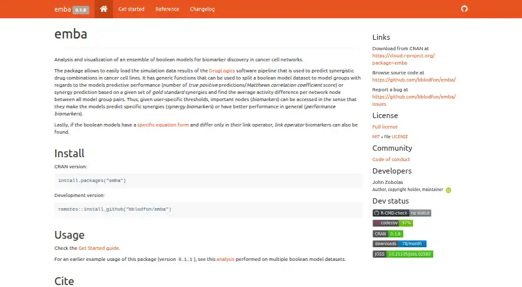Open the specific equation form link

163,125
